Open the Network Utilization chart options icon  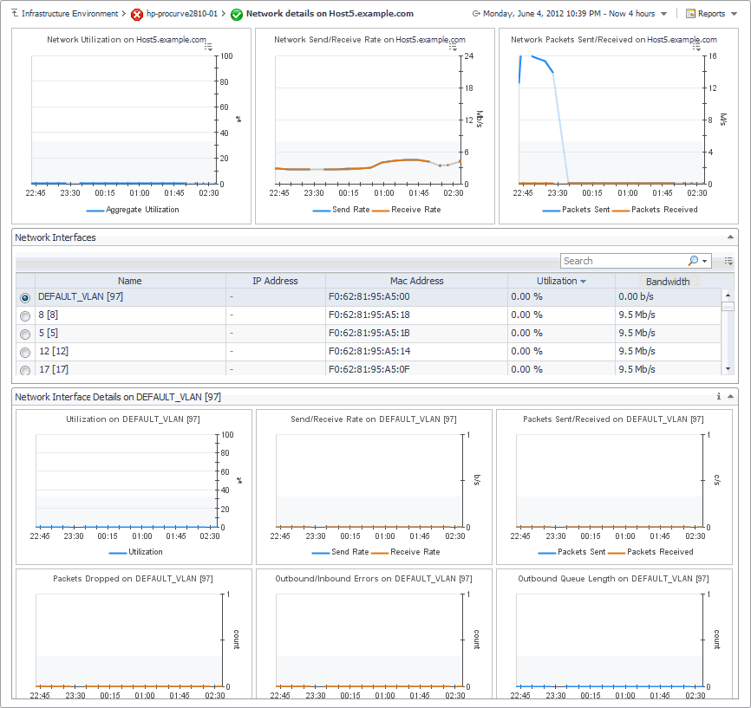point(208,47)
